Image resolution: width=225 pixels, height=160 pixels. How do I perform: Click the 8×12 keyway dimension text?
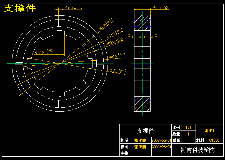coord(44,52)
